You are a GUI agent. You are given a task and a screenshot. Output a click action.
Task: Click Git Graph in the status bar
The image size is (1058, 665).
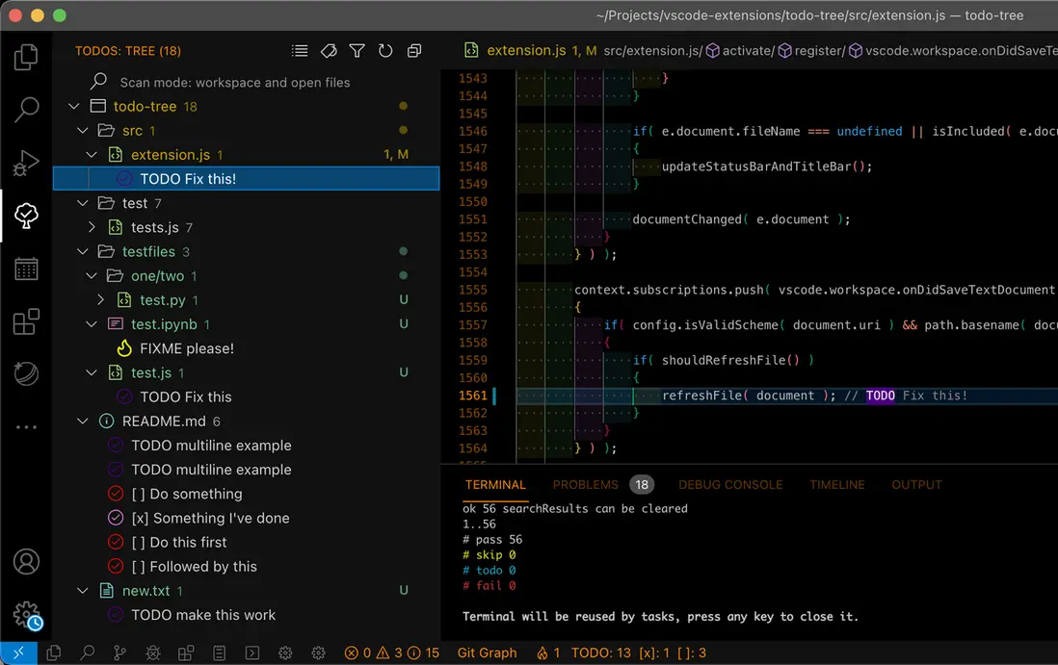tap(487, 652)
